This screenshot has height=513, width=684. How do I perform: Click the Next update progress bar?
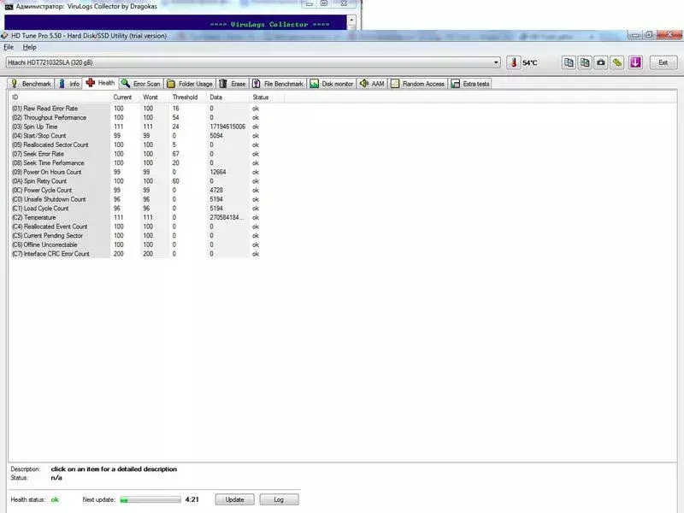point(150,499)
